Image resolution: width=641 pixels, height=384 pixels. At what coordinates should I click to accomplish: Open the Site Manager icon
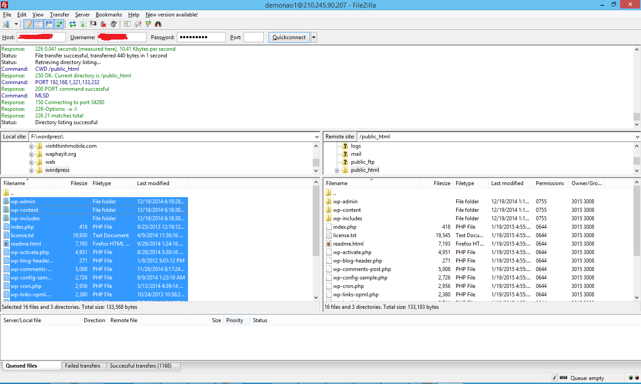pos(6,24)
